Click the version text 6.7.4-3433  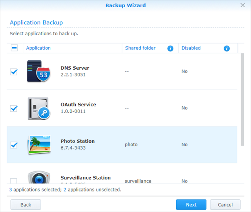coord(73,148)
